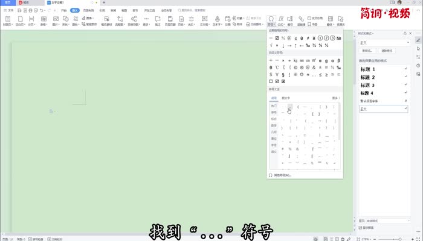The width and height of the screenshot is (423, 241).
Task: Select the Math (数学) symbol category
Action: point(274,125)
